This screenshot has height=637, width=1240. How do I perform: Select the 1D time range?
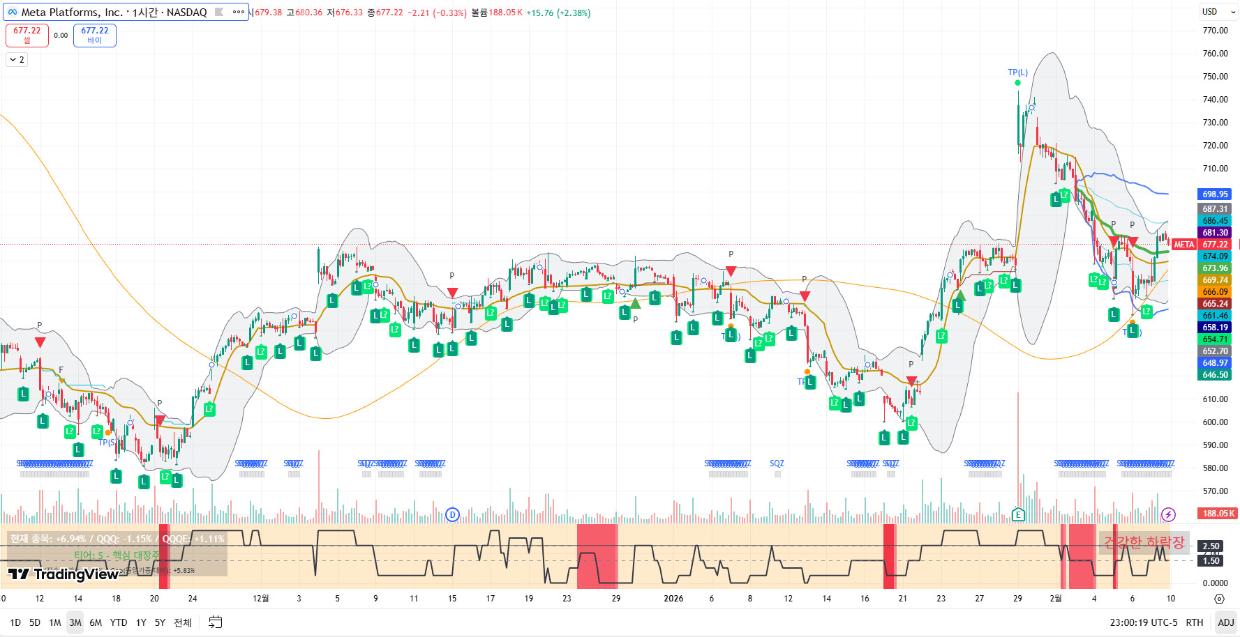click(15, 622)
